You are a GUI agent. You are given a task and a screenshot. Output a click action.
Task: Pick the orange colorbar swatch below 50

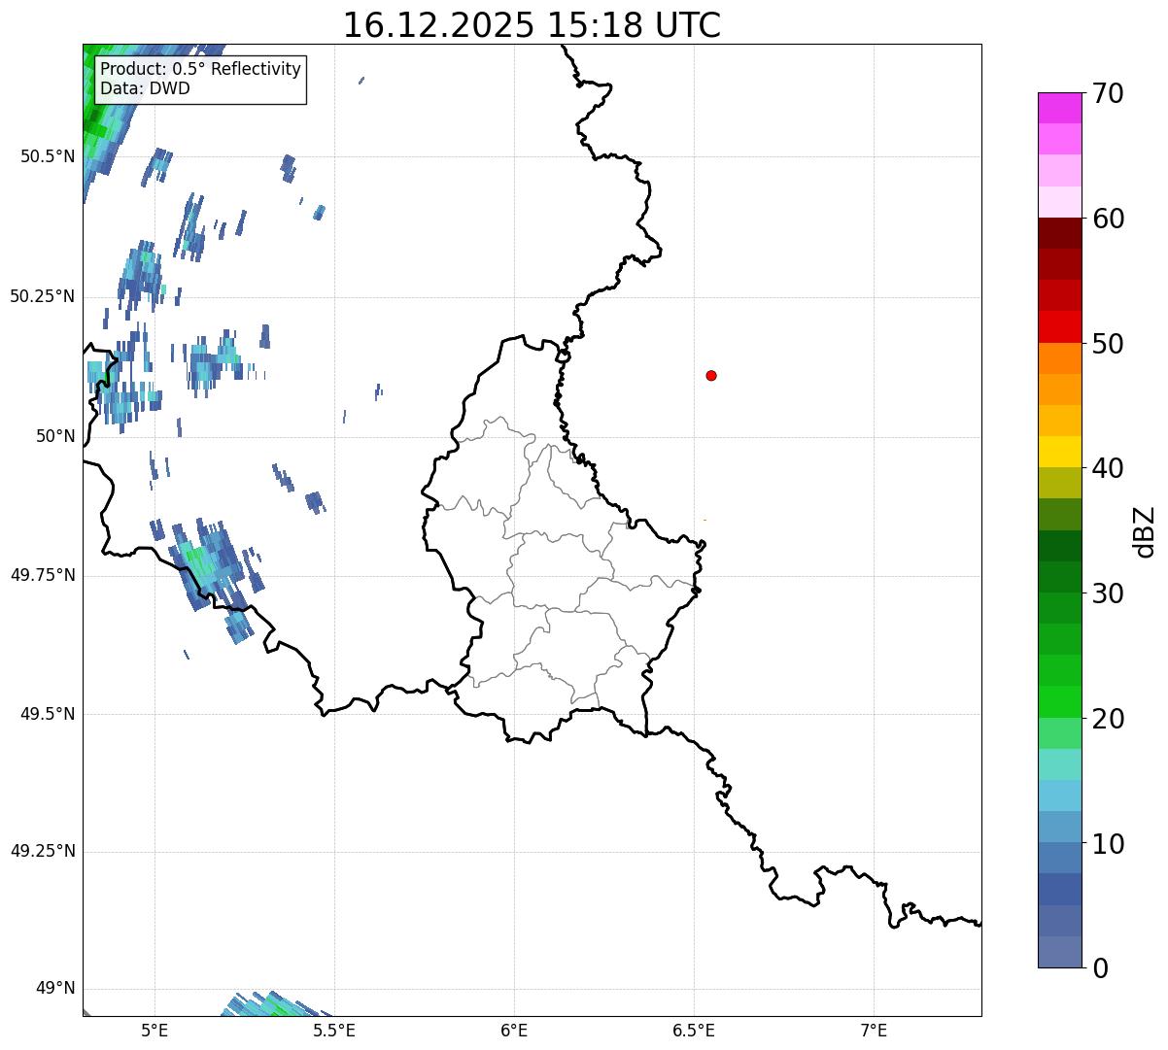1060,358
